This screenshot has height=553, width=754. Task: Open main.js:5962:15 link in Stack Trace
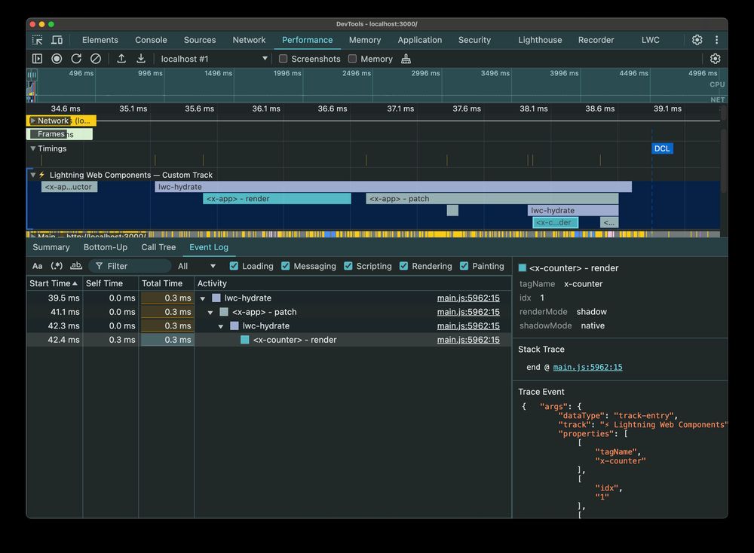coord(587,367)
